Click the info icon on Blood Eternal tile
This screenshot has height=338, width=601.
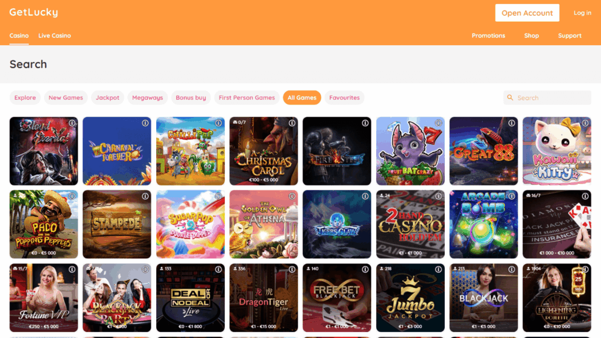click(x=72, y=123)
